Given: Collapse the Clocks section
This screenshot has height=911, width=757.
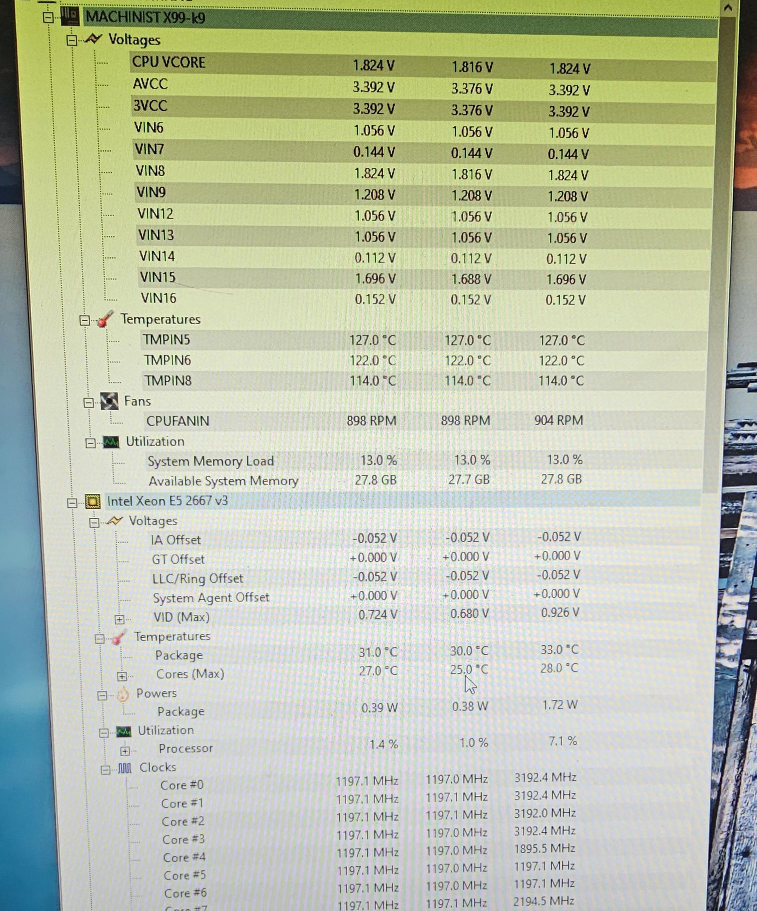Looking at the screenshot, I should coord(105,770).
